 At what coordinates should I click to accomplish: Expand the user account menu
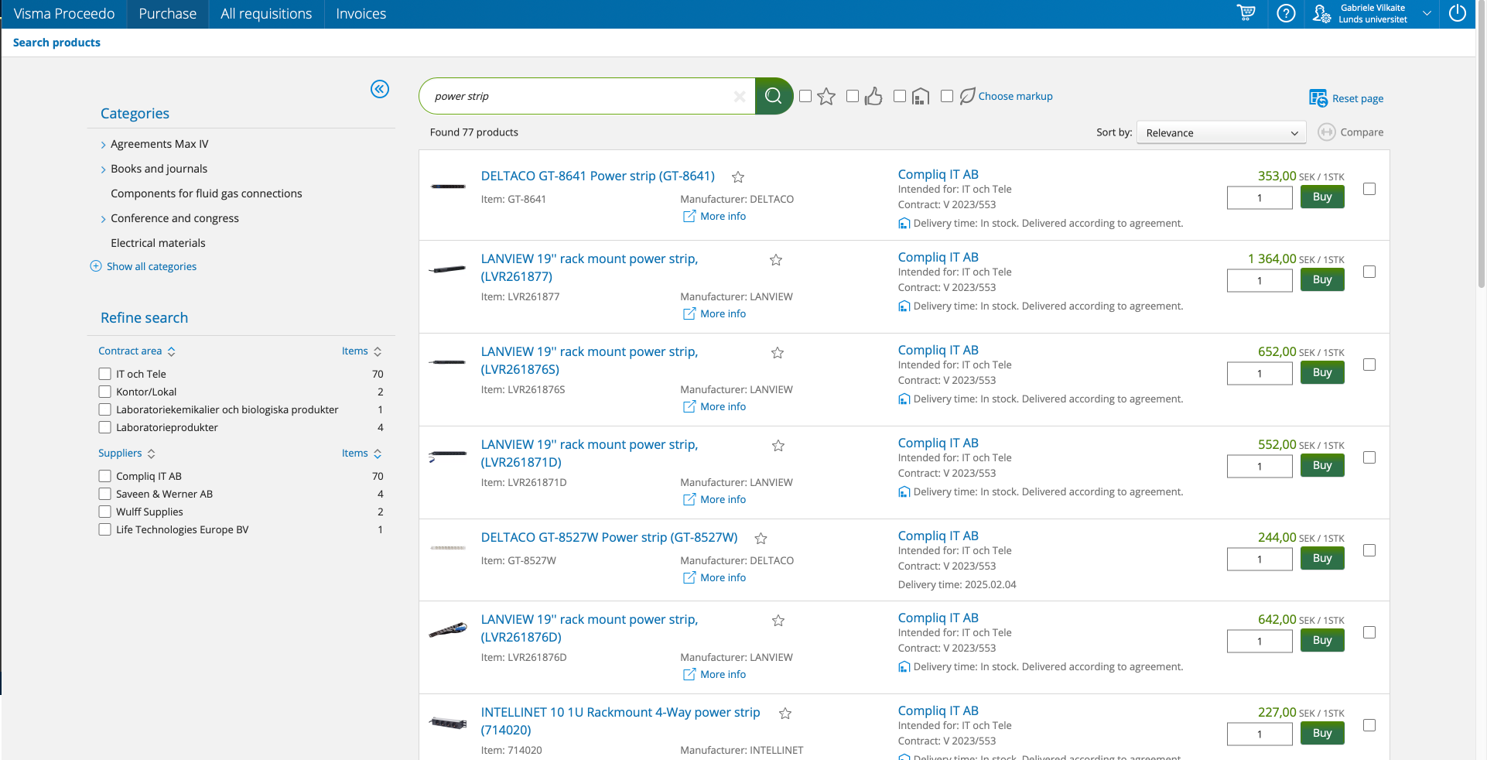(1426, 13)
